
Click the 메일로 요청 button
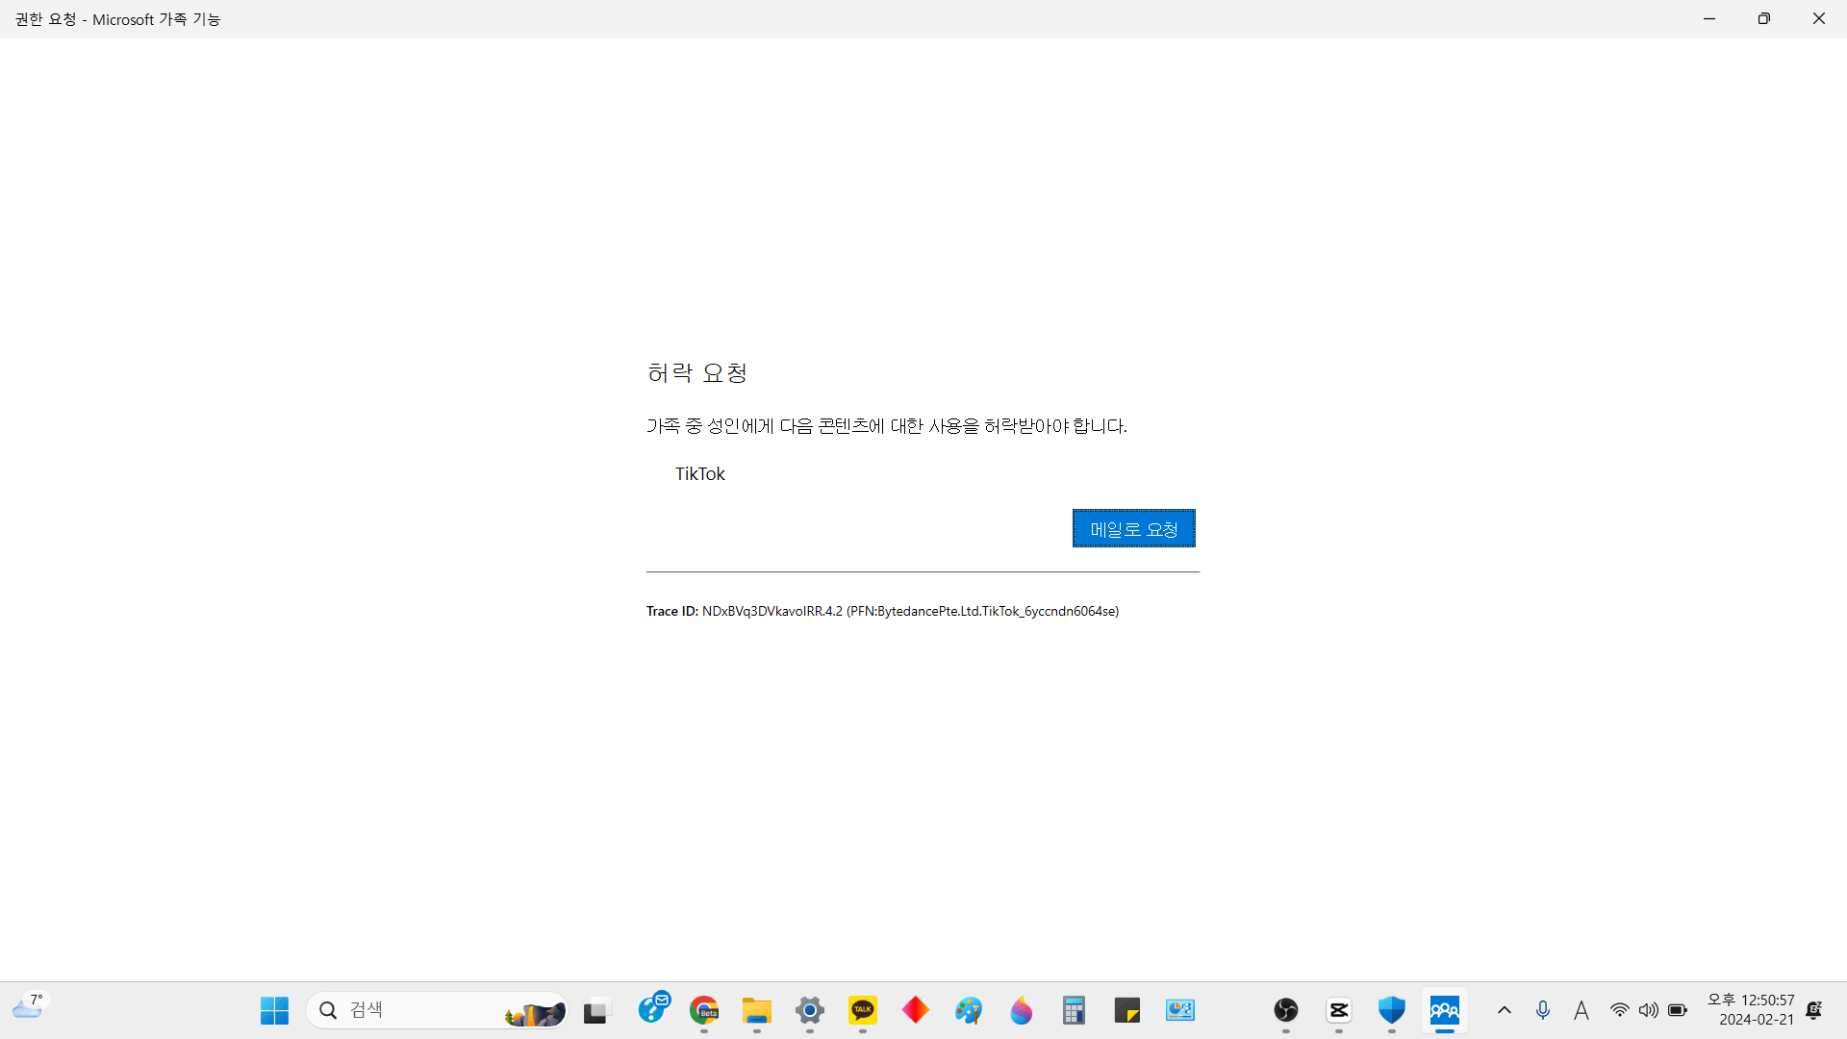[1133, 528]
